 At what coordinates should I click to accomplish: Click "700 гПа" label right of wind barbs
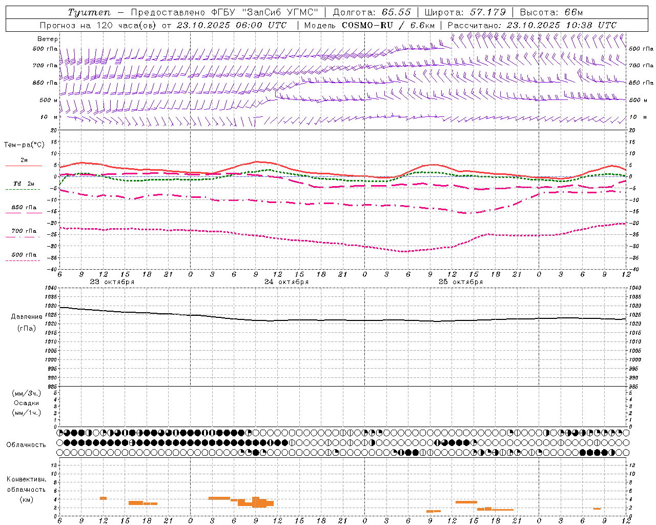point(641,66)
